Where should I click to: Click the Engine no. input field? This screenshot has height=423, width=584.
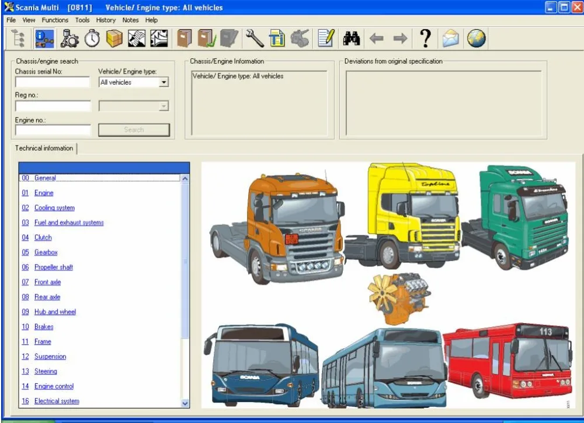coord(53,130)
